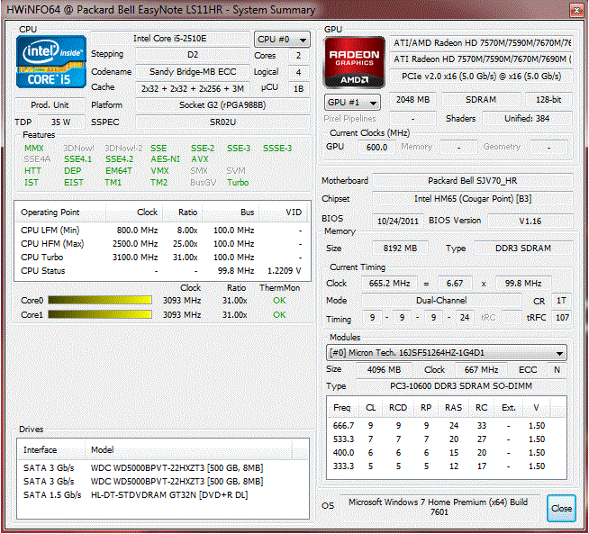Click the Packard Bell SJV70_HR motherboard field
589x534 pixels.
pyautogui.click(x=472, y=181)
